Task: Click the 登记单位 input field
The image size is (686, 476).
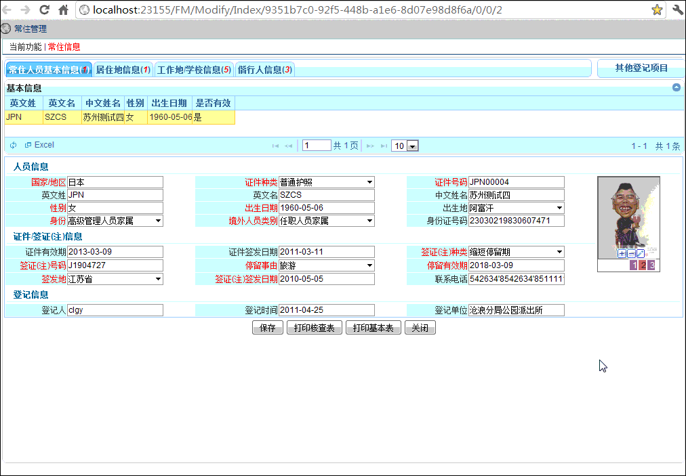Action: (x=517, y=310)
